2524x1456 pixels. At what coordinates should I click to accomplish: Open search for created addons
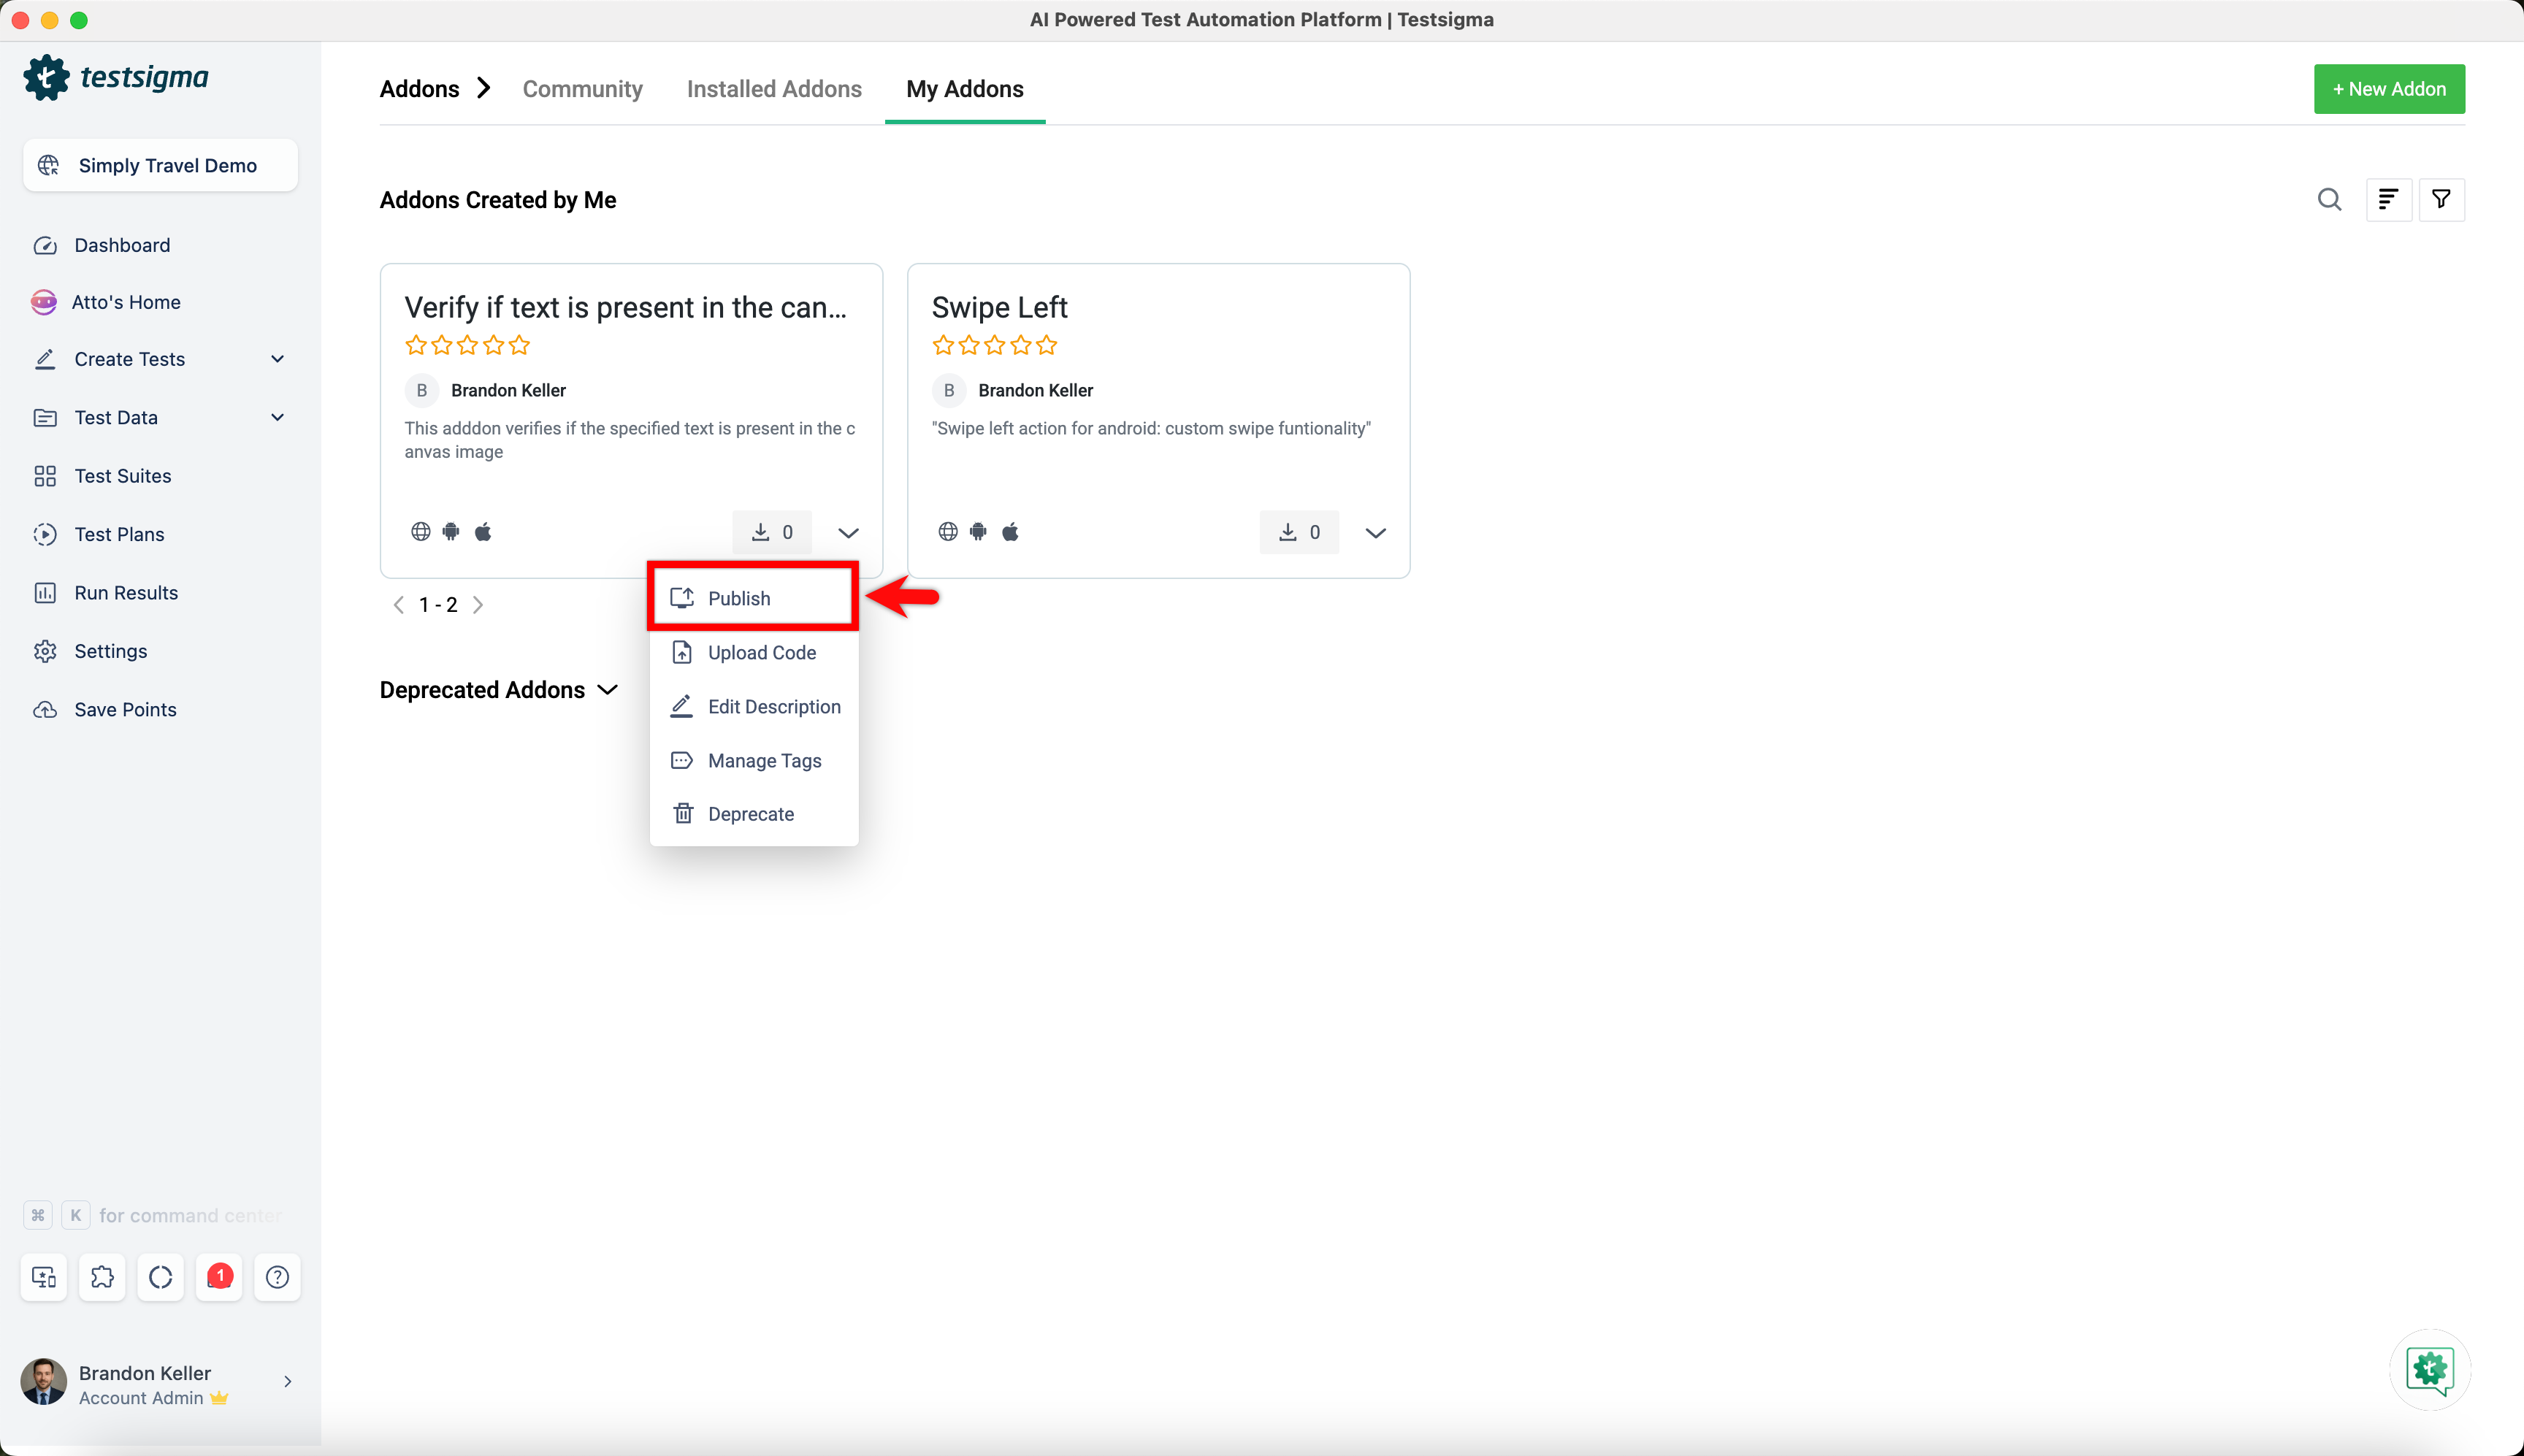2330,199
